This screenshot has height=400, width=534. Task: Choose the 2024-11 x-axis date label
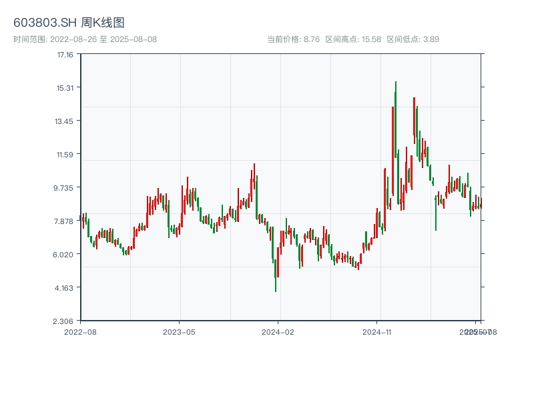[377, 331]
